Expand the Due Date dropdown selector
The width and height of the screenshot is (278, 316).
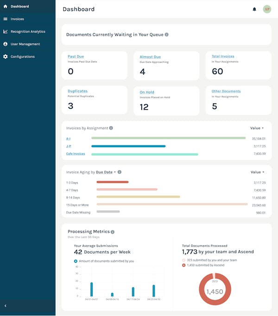tap(106, 172)
